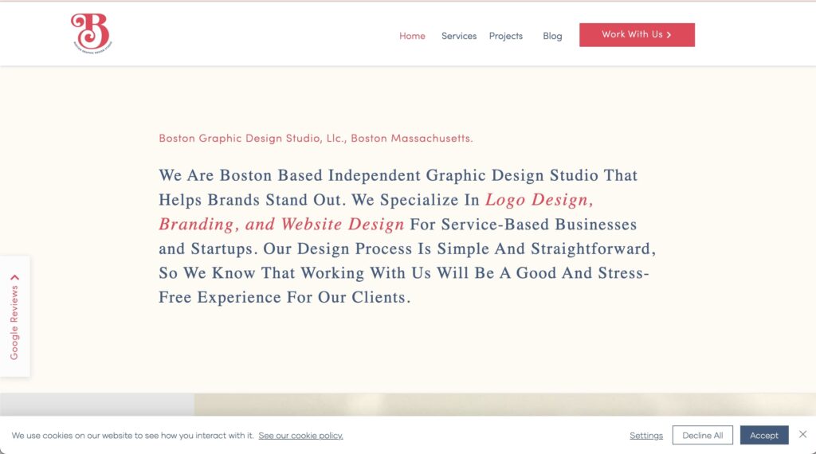
Task: Click the Work With Us button
Action: 637,35
